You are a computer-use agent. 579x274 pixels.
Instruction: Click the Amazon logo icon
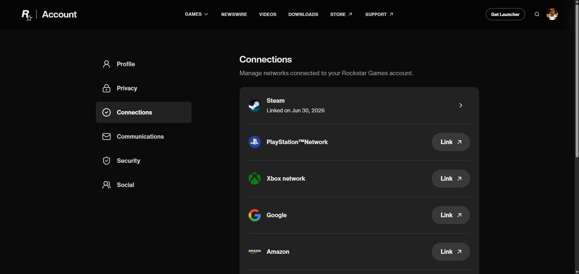255,251
